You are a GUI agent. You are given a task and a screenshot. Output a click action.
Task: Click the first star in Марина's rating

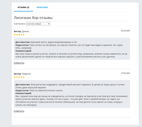pyautogui.click(x=15, y=77)
